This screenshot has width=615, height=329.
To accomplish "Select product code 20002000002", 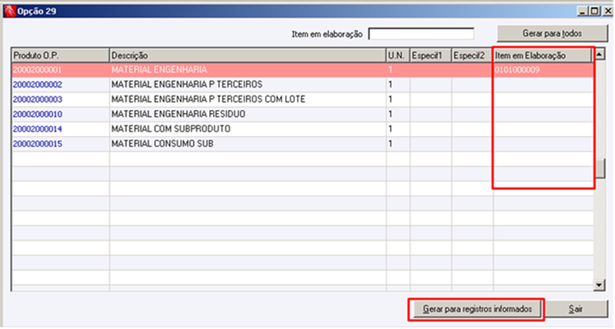I will pos(37,85).
